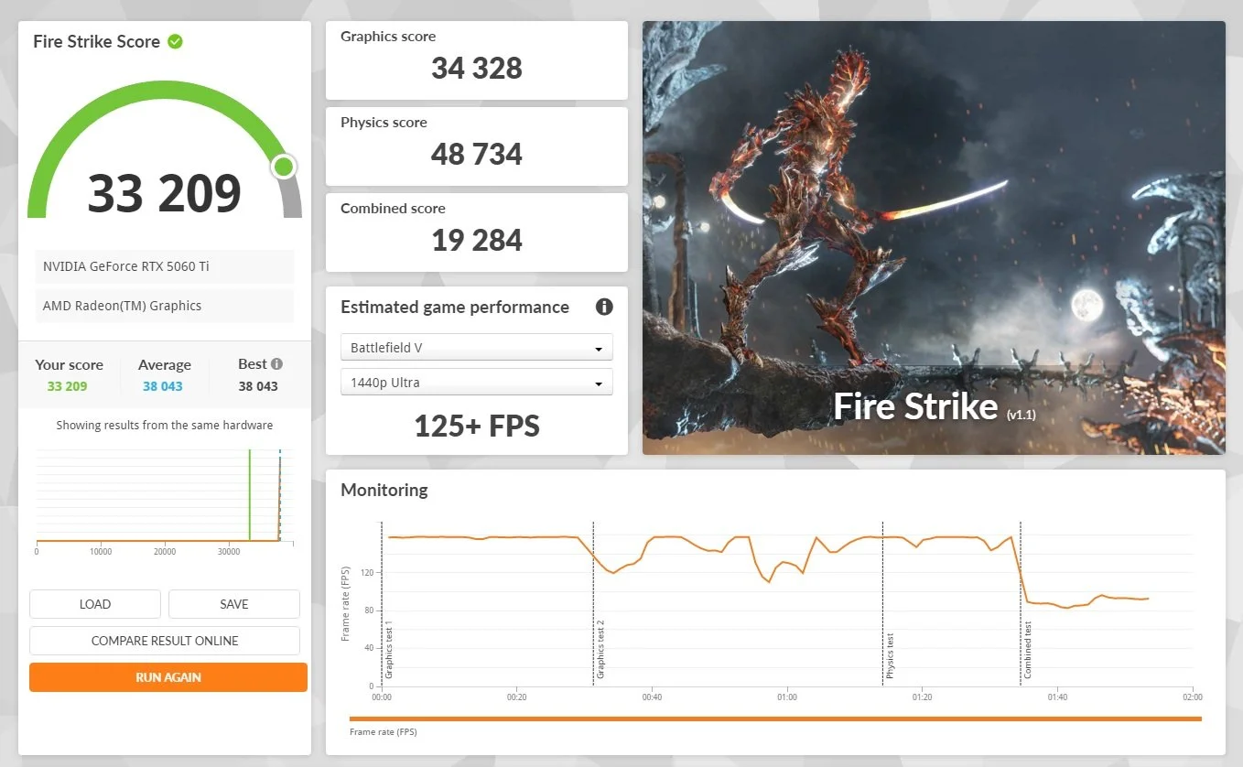This screenshot has width=1243, height=767.
Task: Click the green verified checkmark beside Fire Strike Score
Action: pyautogui.click(x=176, y=41)
